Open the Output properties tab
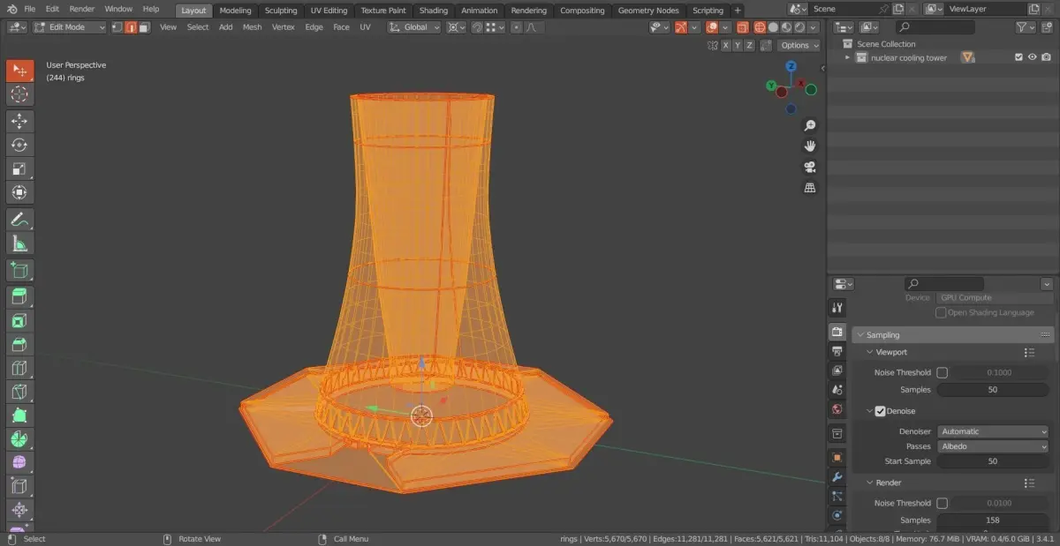The image size is (1060, 546). click(x=837, y=351)
